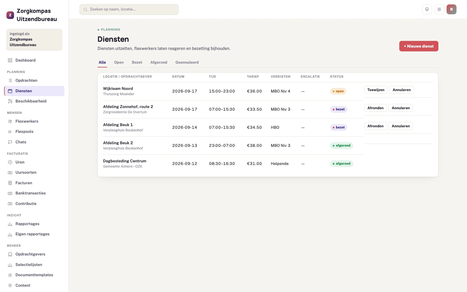
Task: Click the Thuiszorg Meander client text
Action: click(x=119, y=94)
